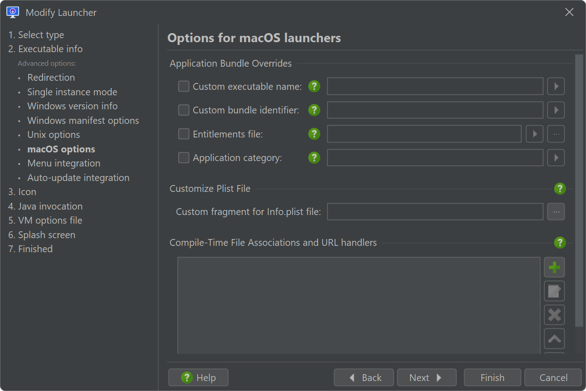586x391 pixels.
Task: Open Windows version info options
Action: [72, 106]
